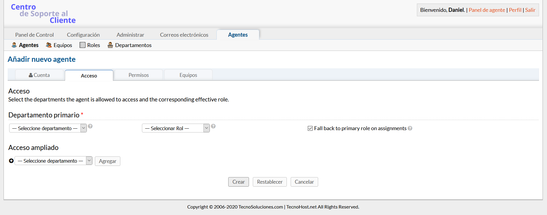Screen dimensions: 547x215
Task: Click the Roles list icon
Action: (x=82, y=45)
